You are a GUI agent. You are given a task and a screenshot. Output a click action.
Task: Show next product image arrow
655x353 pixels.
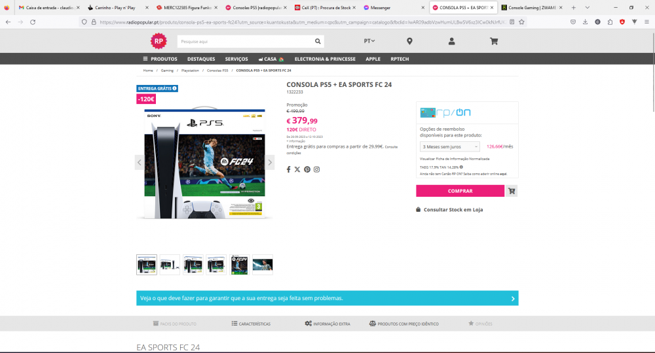coord(270,163)
